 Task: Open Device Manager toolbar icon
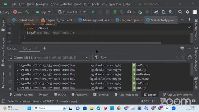(164, 12)
